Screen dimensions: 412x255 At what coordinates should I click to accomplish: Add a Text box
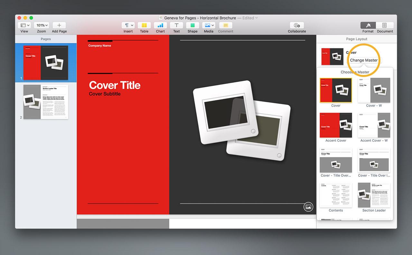click(176, 25)
